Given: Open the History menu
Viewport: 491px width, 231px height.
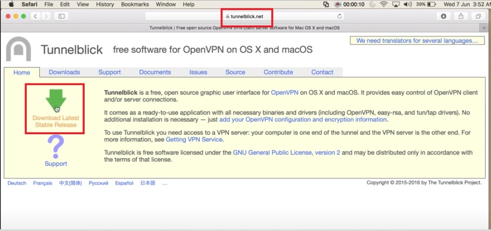Looking at the screenshot, I should point(105,4).
